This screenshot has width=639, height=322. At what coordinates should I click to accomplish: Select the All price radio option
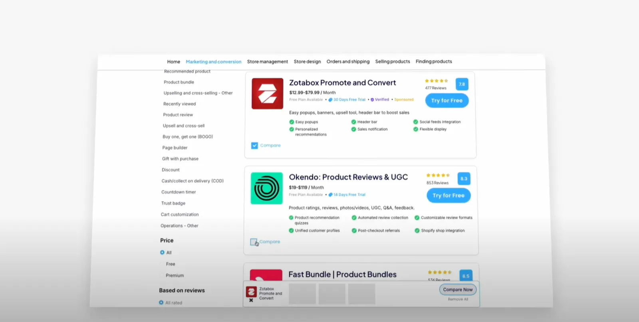pos(162,253)
